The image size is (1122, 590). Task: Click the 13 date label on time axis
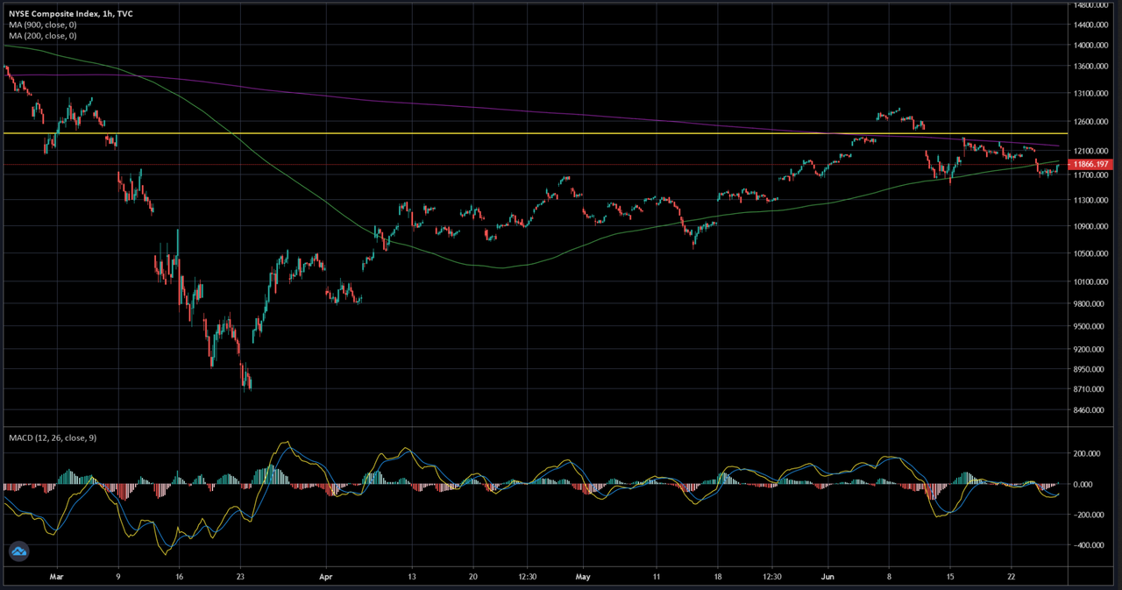(411, 579)
